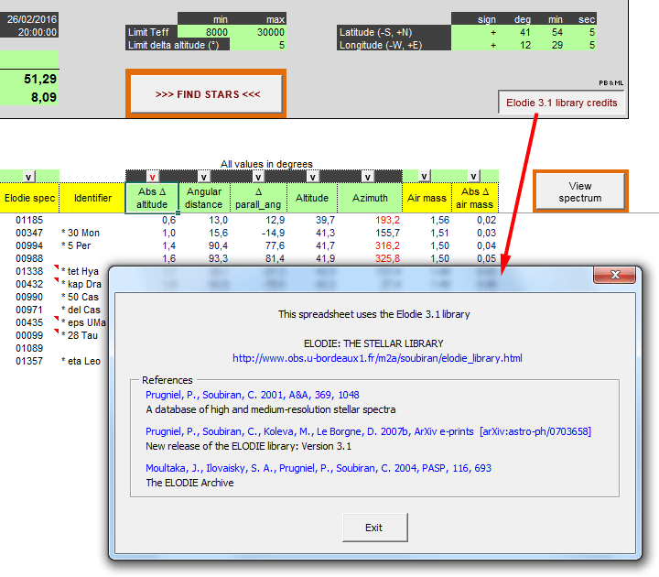The image size is (659, 577).
Task: Select the Abs Δ altitude header cell
Action: 152,198
